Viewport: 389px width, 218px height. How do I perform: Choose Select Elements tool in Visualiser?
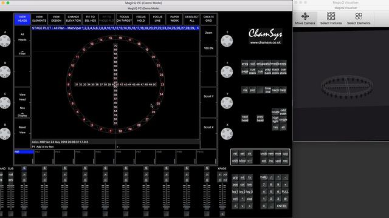[x=359, y=19]
